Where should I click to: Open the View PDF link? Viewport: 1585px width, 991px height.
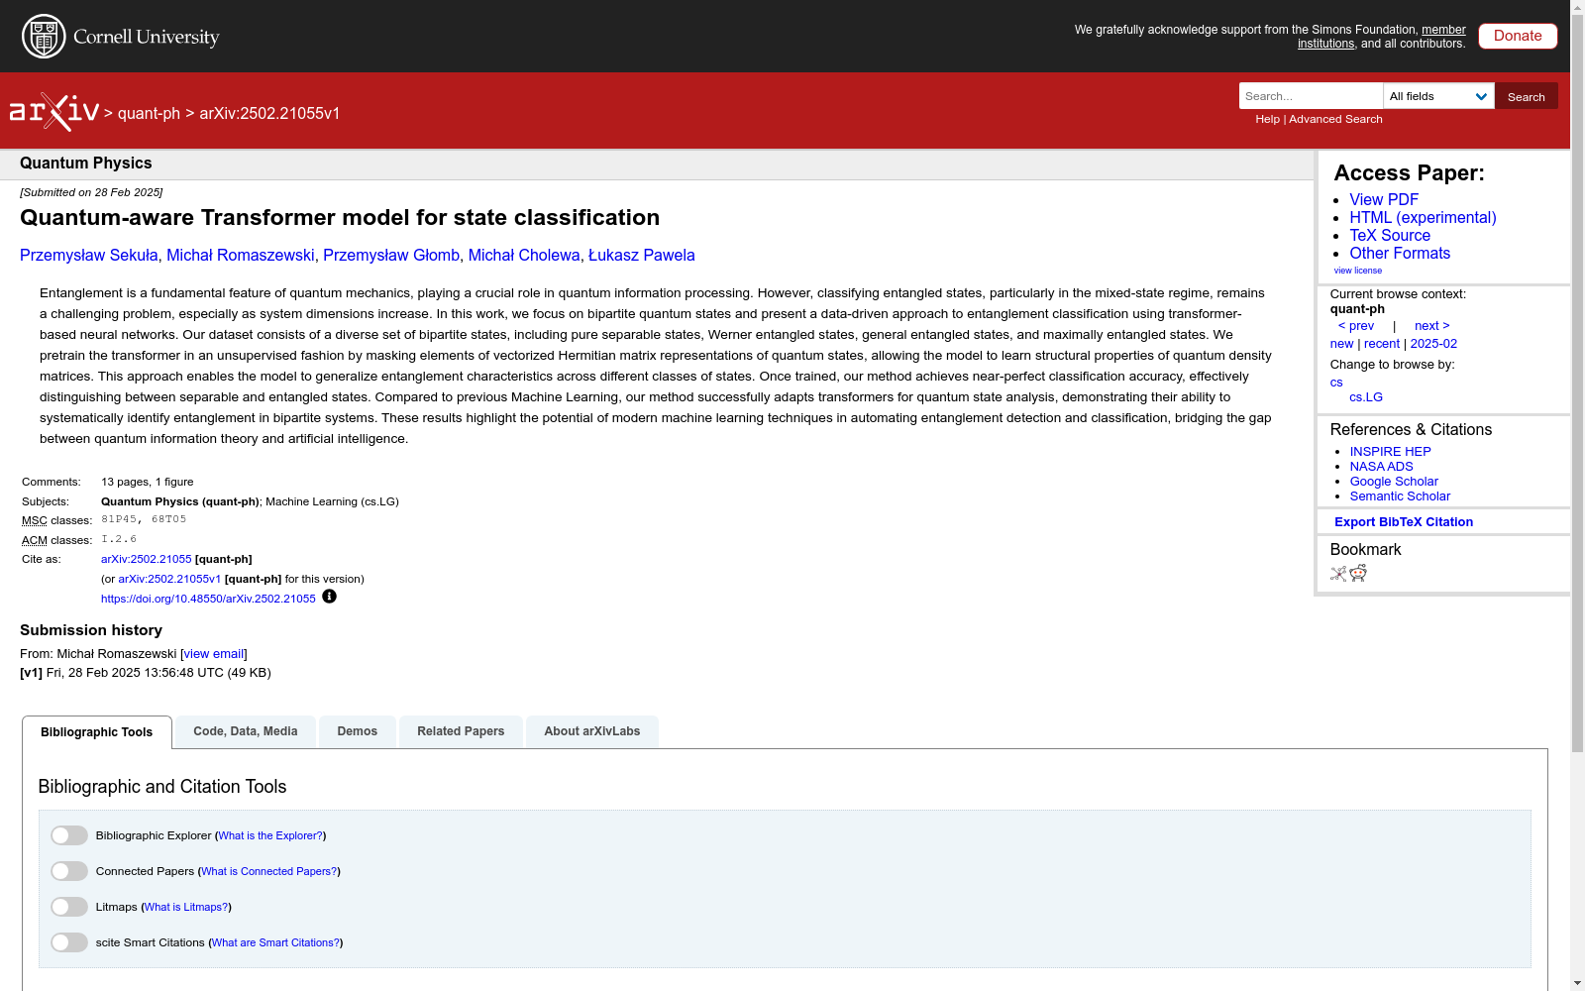coord(1384,199)
